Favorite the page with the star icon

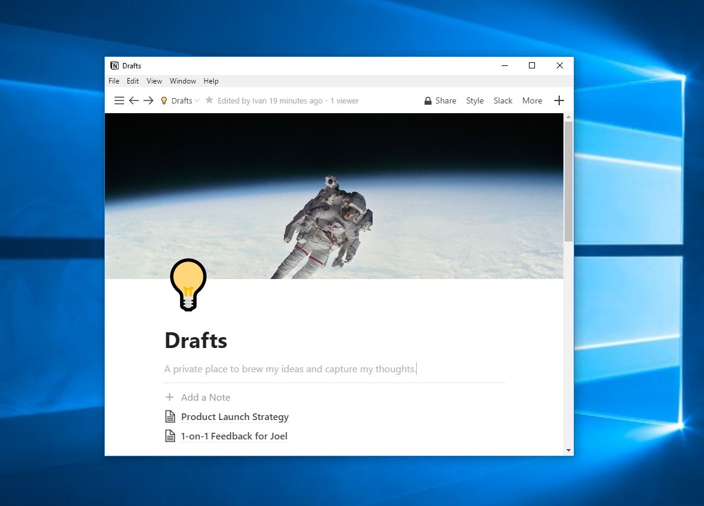[209, 100]
